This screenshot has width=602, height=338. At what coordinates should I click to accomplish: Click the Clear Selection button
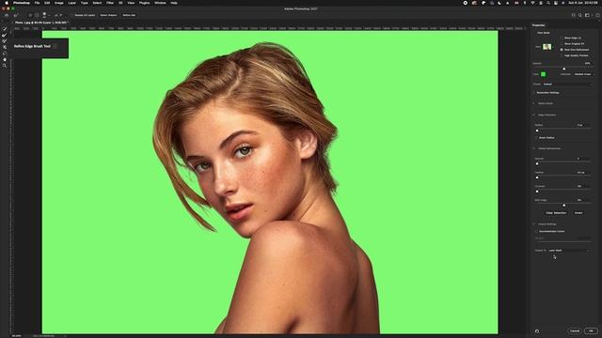click(x=556, y=213)
